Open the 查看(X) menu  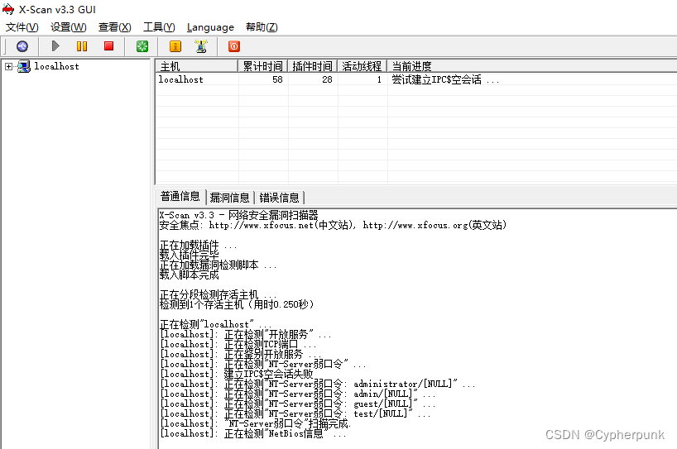point(114,27)
